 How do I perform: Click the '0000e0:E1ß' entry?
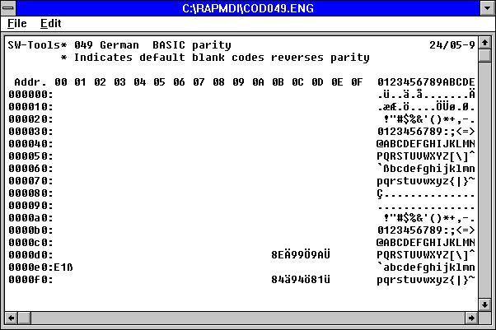point(40,267)
